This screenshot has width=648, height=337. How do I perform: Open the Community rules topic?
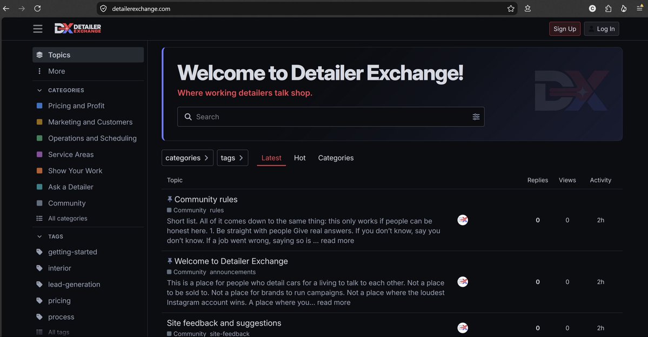pos(206,199)
